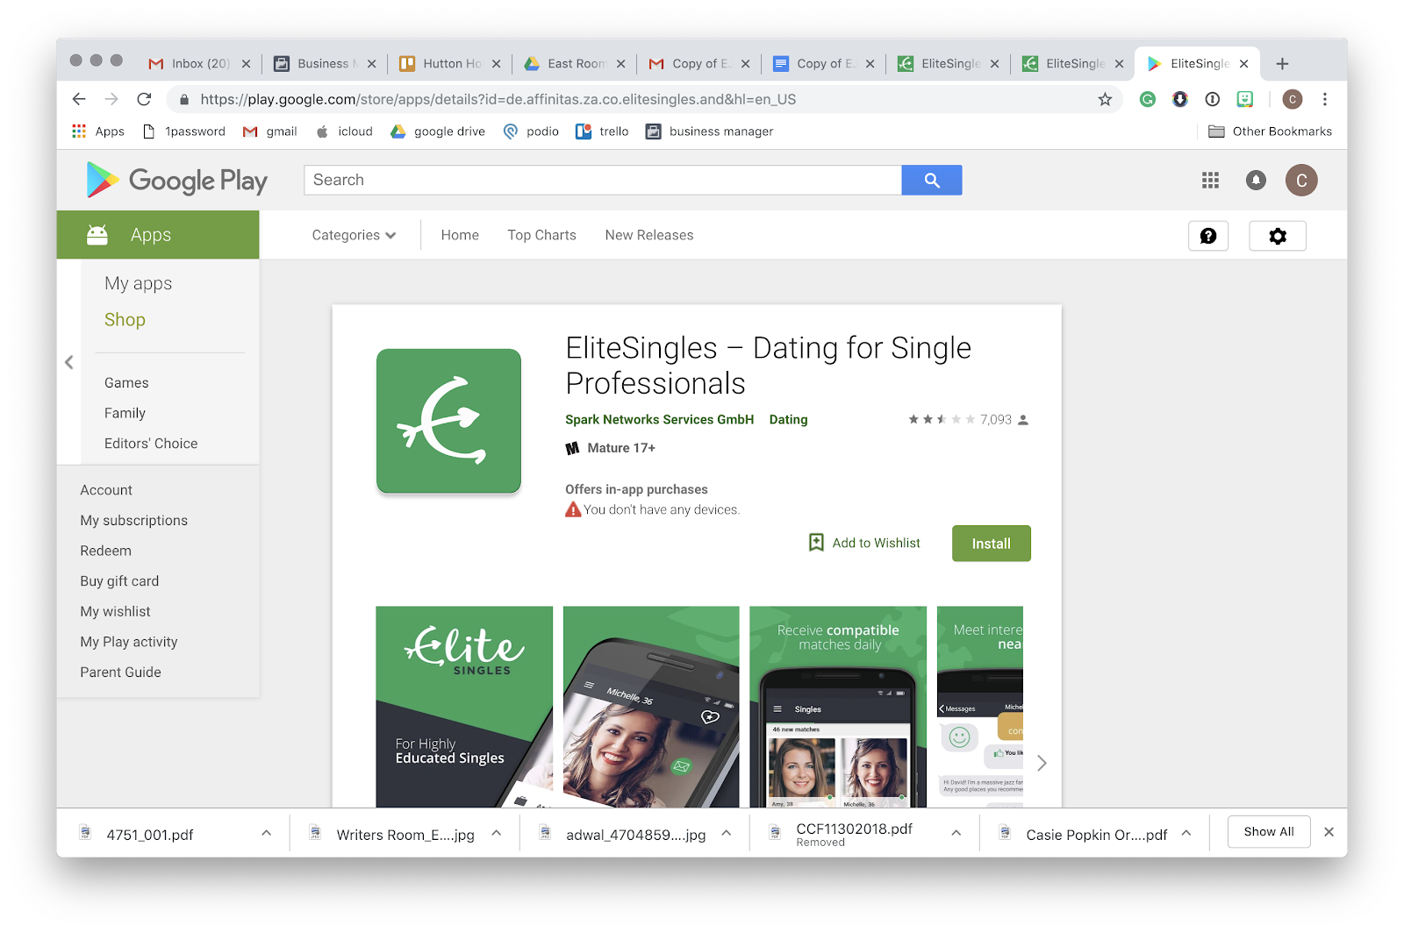Open the Grammarly extension icon
This screenshot has height=932, width=1404.
point(1148,99)
